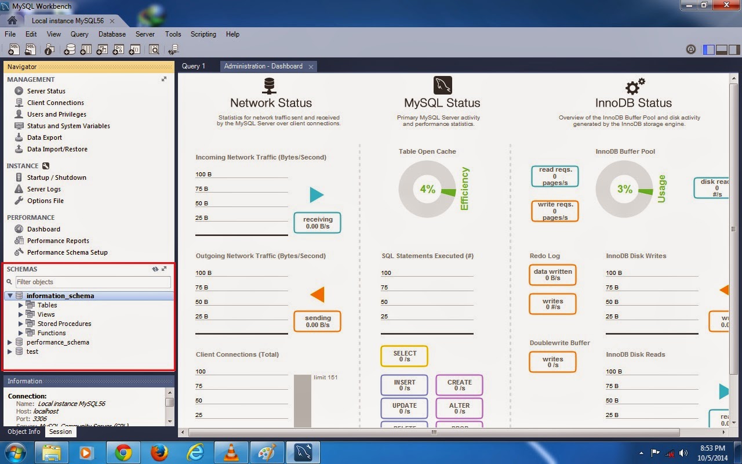Open Server Logs
This screenshot has width=742, height=464.
point(44,189)
